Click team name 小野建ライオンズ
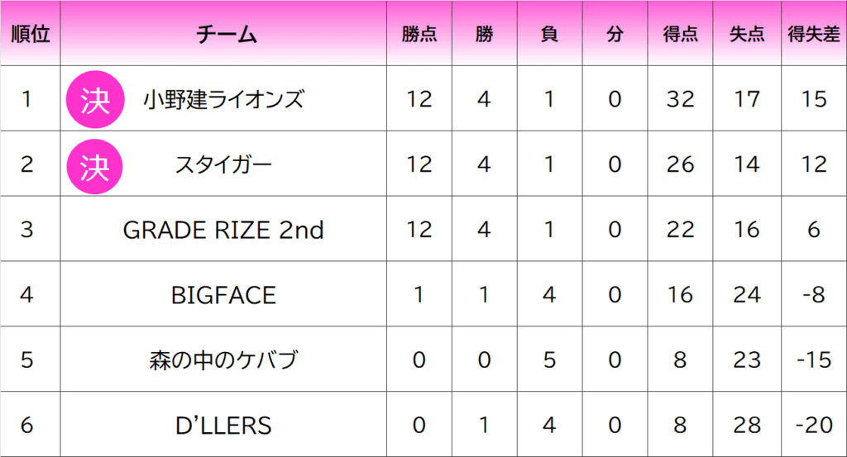This screenshot has height=457, width=847. coord(223,99)
